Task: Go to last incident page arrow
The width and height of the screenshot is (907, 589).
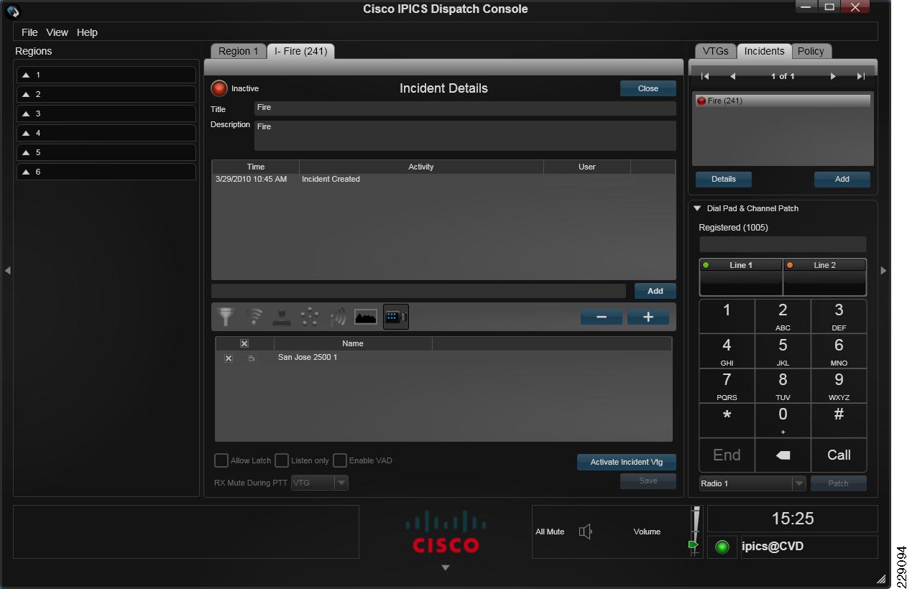Action: [861, 76]
